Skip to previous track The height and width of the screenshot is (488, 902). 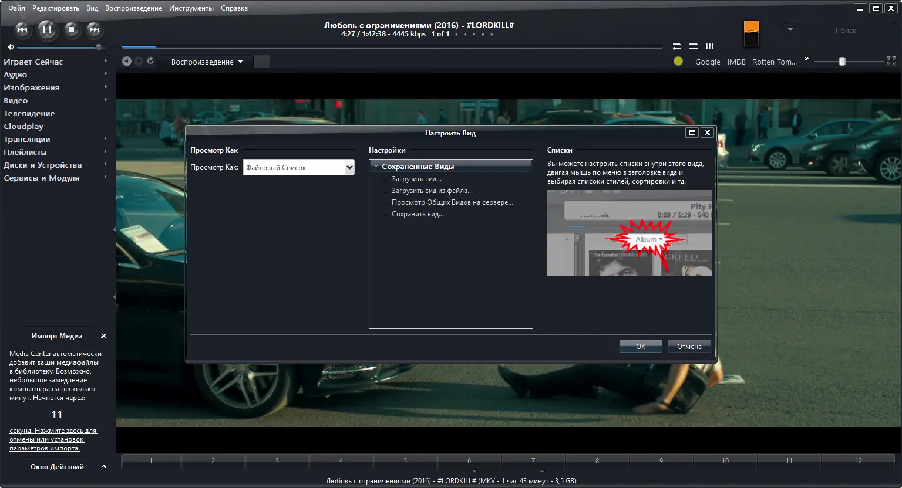(x=22, y=29)
